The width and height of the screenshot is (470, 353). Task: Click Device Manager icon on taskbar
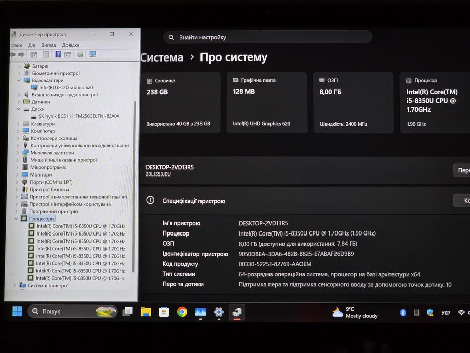(237, 312)
